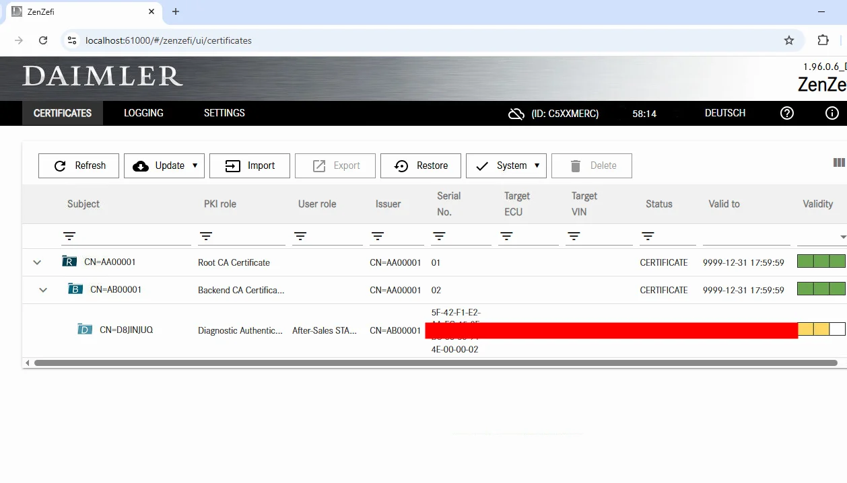Open the Validity filter dropdown arrow
Screen dimensions: 847x483
pos(843,237)
